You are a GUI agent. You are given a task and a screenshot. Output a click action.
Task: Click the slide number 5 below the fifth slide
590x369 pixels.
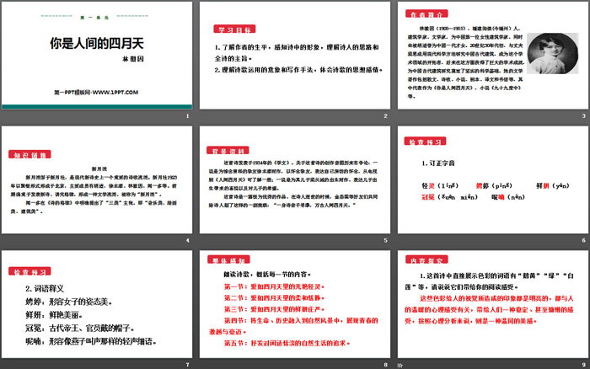pyautogui.click(x=386, y=240)
